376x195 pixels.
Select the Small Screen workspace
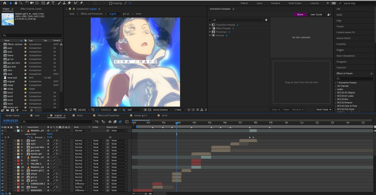point(295,3)
